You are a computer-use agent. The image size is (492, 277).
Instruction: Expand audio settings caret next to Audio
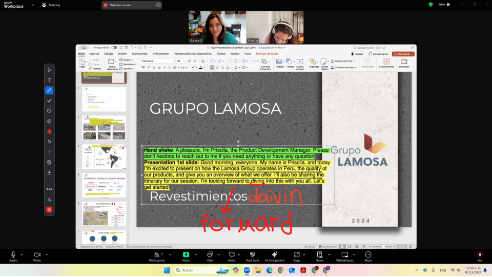point(22,255)
